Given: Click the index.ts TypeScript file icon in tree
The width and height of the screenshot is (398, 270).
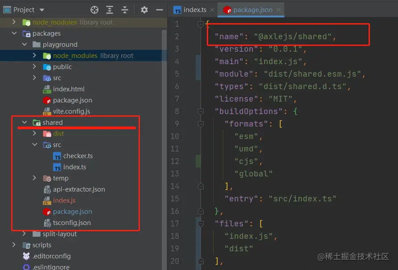Looking at the screenshot, I should pyautogui.click(x=57, y=167).
